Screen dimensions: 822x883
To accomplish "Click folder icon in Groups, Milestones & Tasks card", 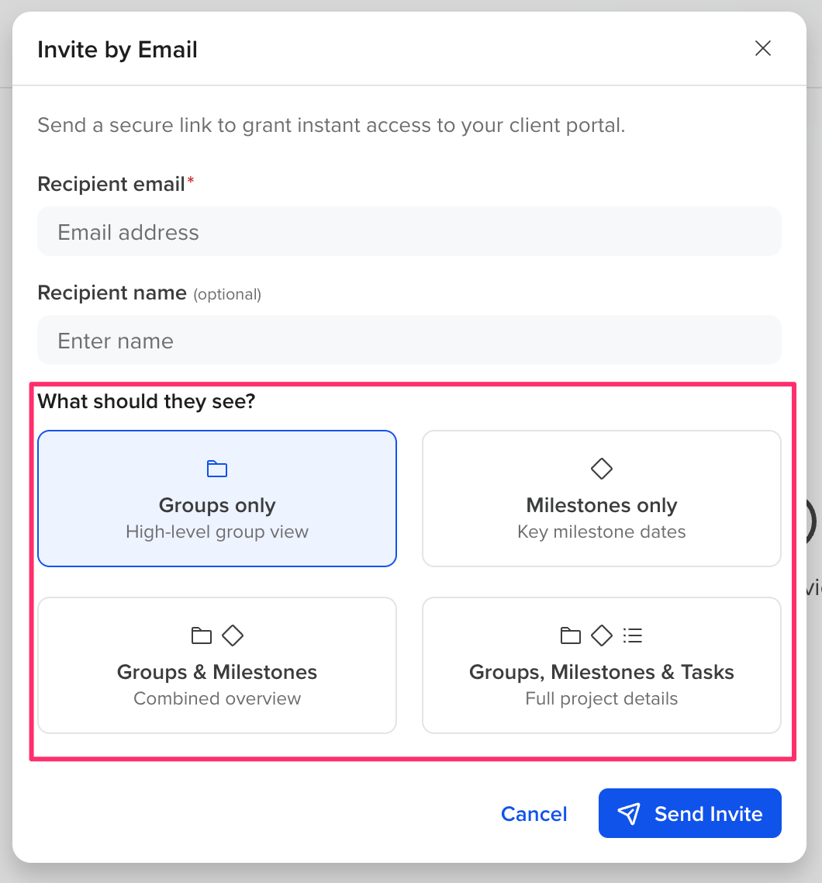I will 570,635.
